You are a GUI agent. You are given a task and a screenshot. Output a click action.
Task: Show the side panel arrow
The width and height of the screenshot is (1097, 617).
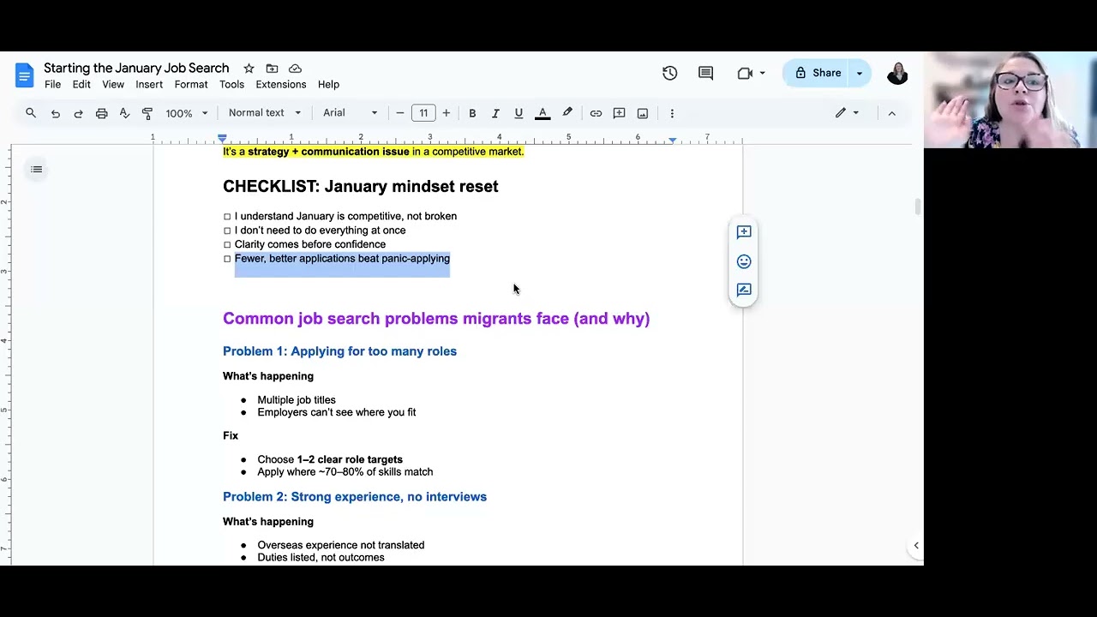pyautogui.click(x=915, y=546)
